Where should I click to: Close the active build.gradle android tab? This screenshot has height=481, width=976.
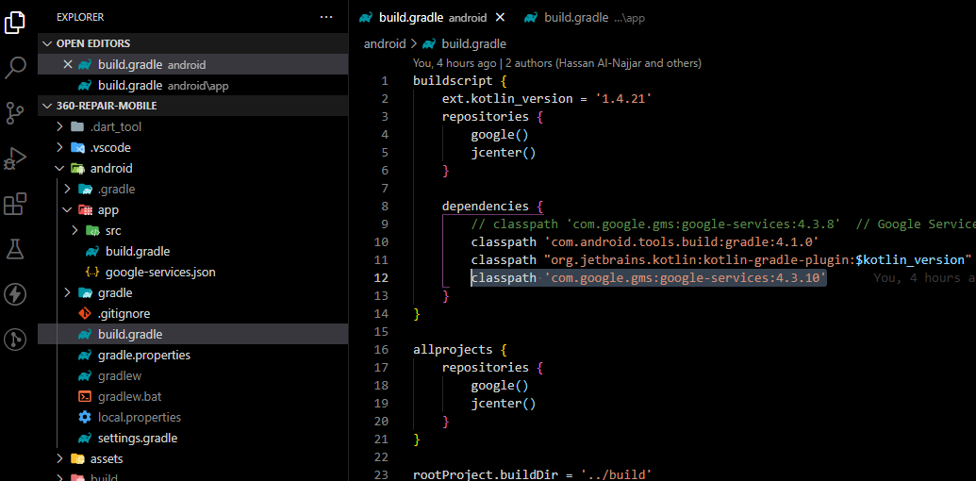click(500, 17)
